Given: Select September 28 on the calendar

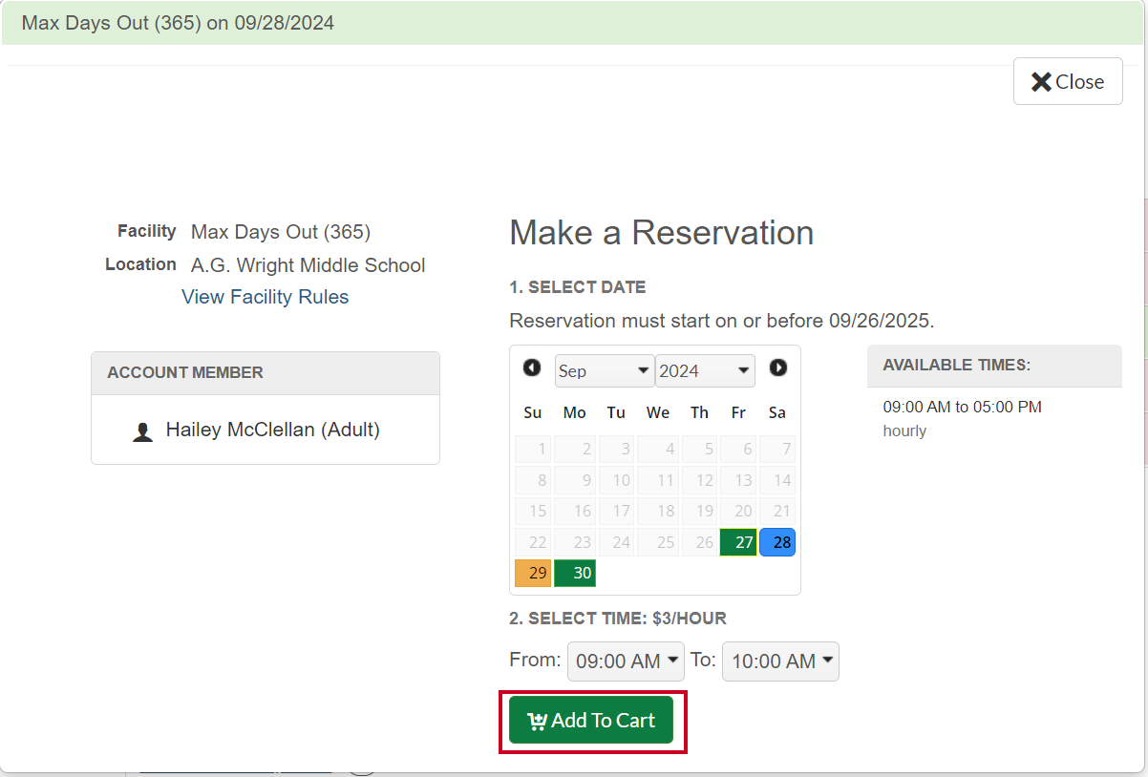Looking at the screenshot, I should (x=777, y=542).
